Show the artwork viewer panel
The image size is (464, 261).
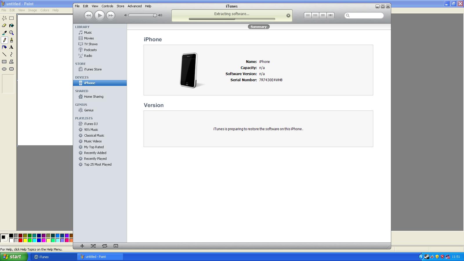116,246
